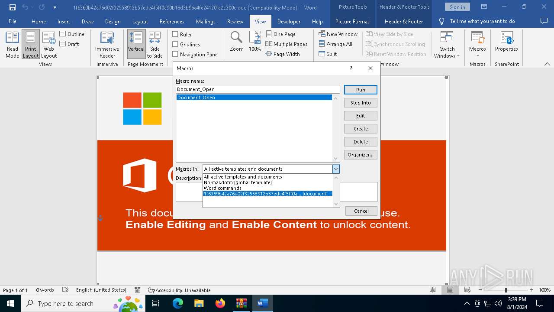This screenshot has width=554, height=312.
Task: Click the English (United States) language indicator
Action: [101, 290]
